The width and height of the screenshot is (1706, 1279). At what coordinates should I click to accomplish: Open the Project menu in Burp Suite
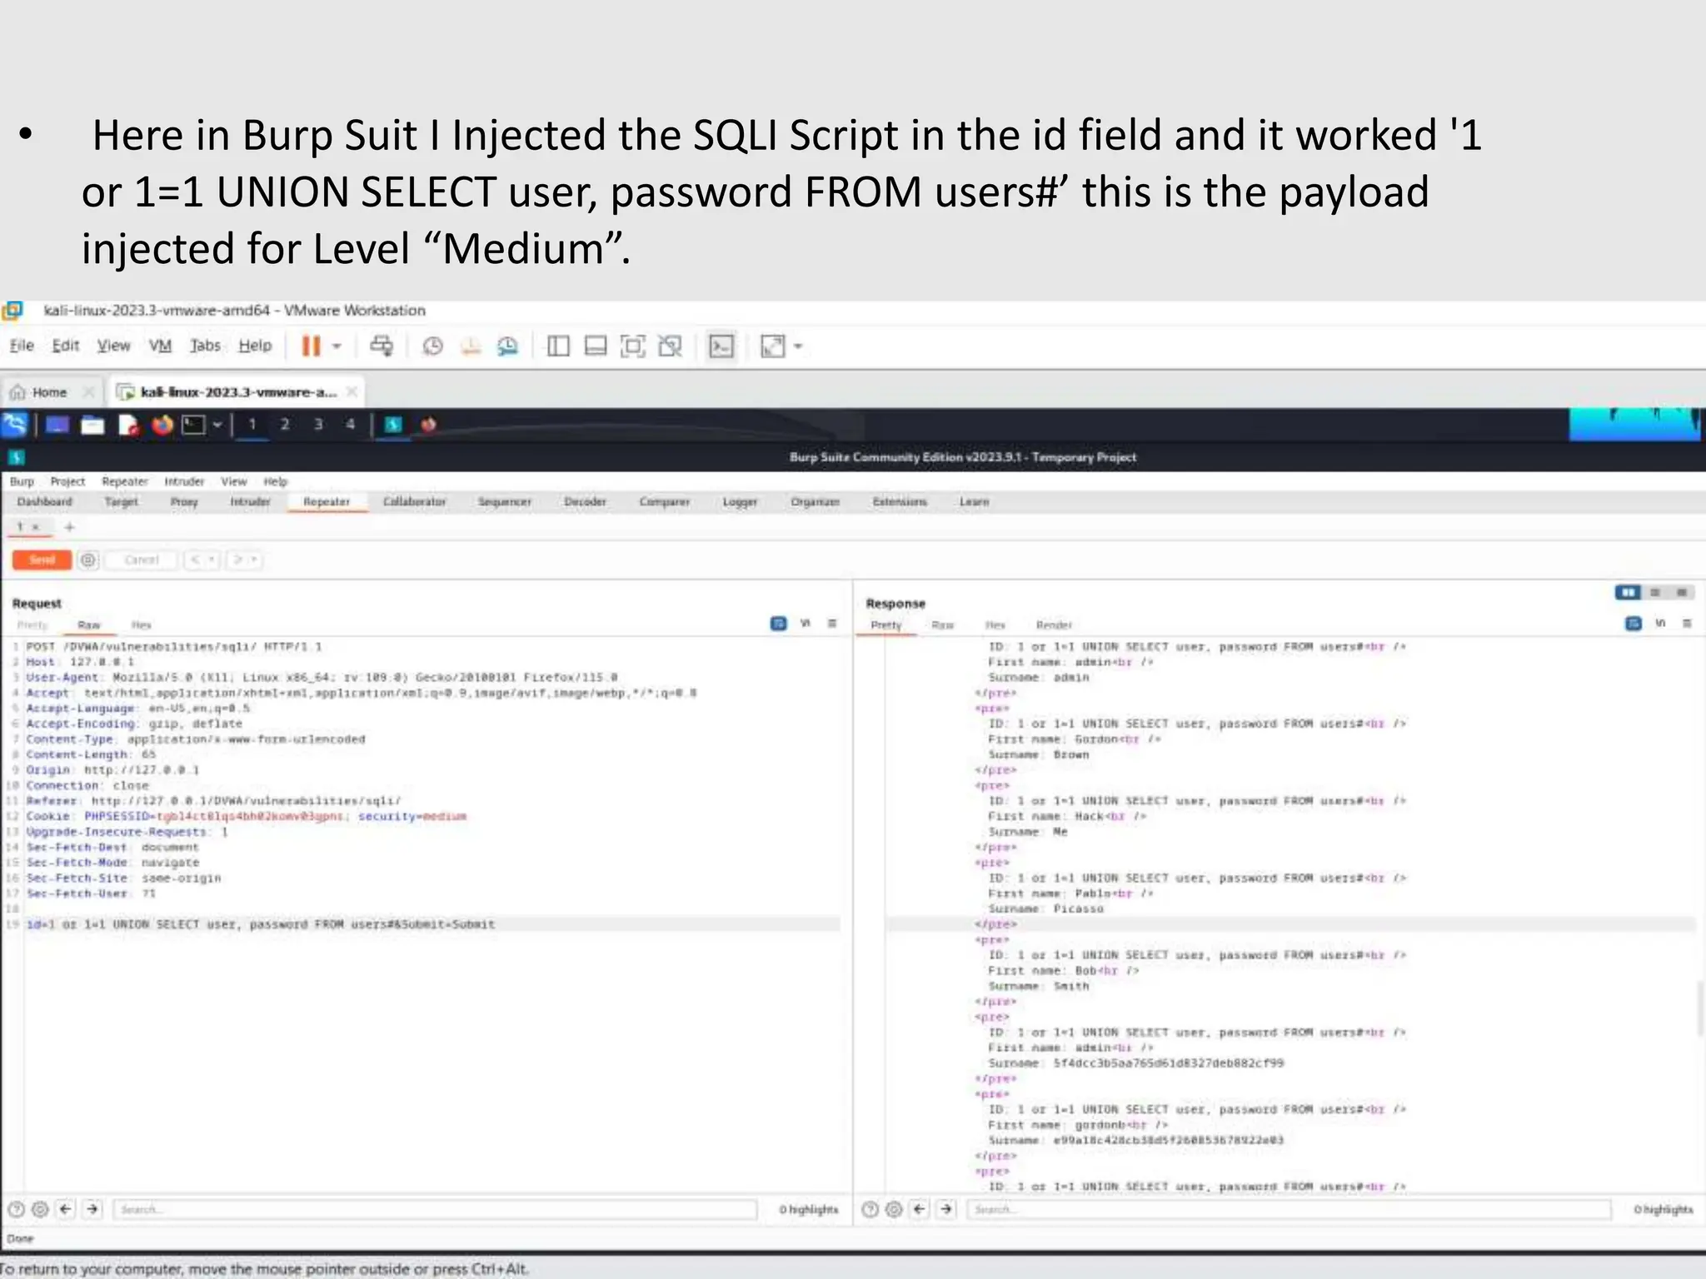(x=67, y=481)
